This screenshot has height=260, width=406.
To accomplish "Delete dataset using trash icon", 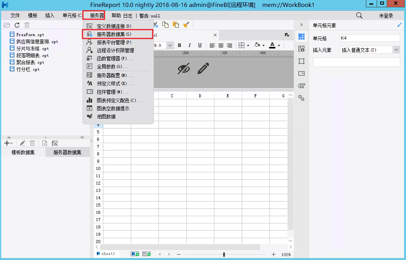I will click(x=32, y=143).
